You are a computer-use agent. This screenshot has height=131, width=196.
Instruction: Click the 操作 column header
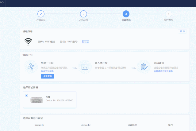coord(171,125)
